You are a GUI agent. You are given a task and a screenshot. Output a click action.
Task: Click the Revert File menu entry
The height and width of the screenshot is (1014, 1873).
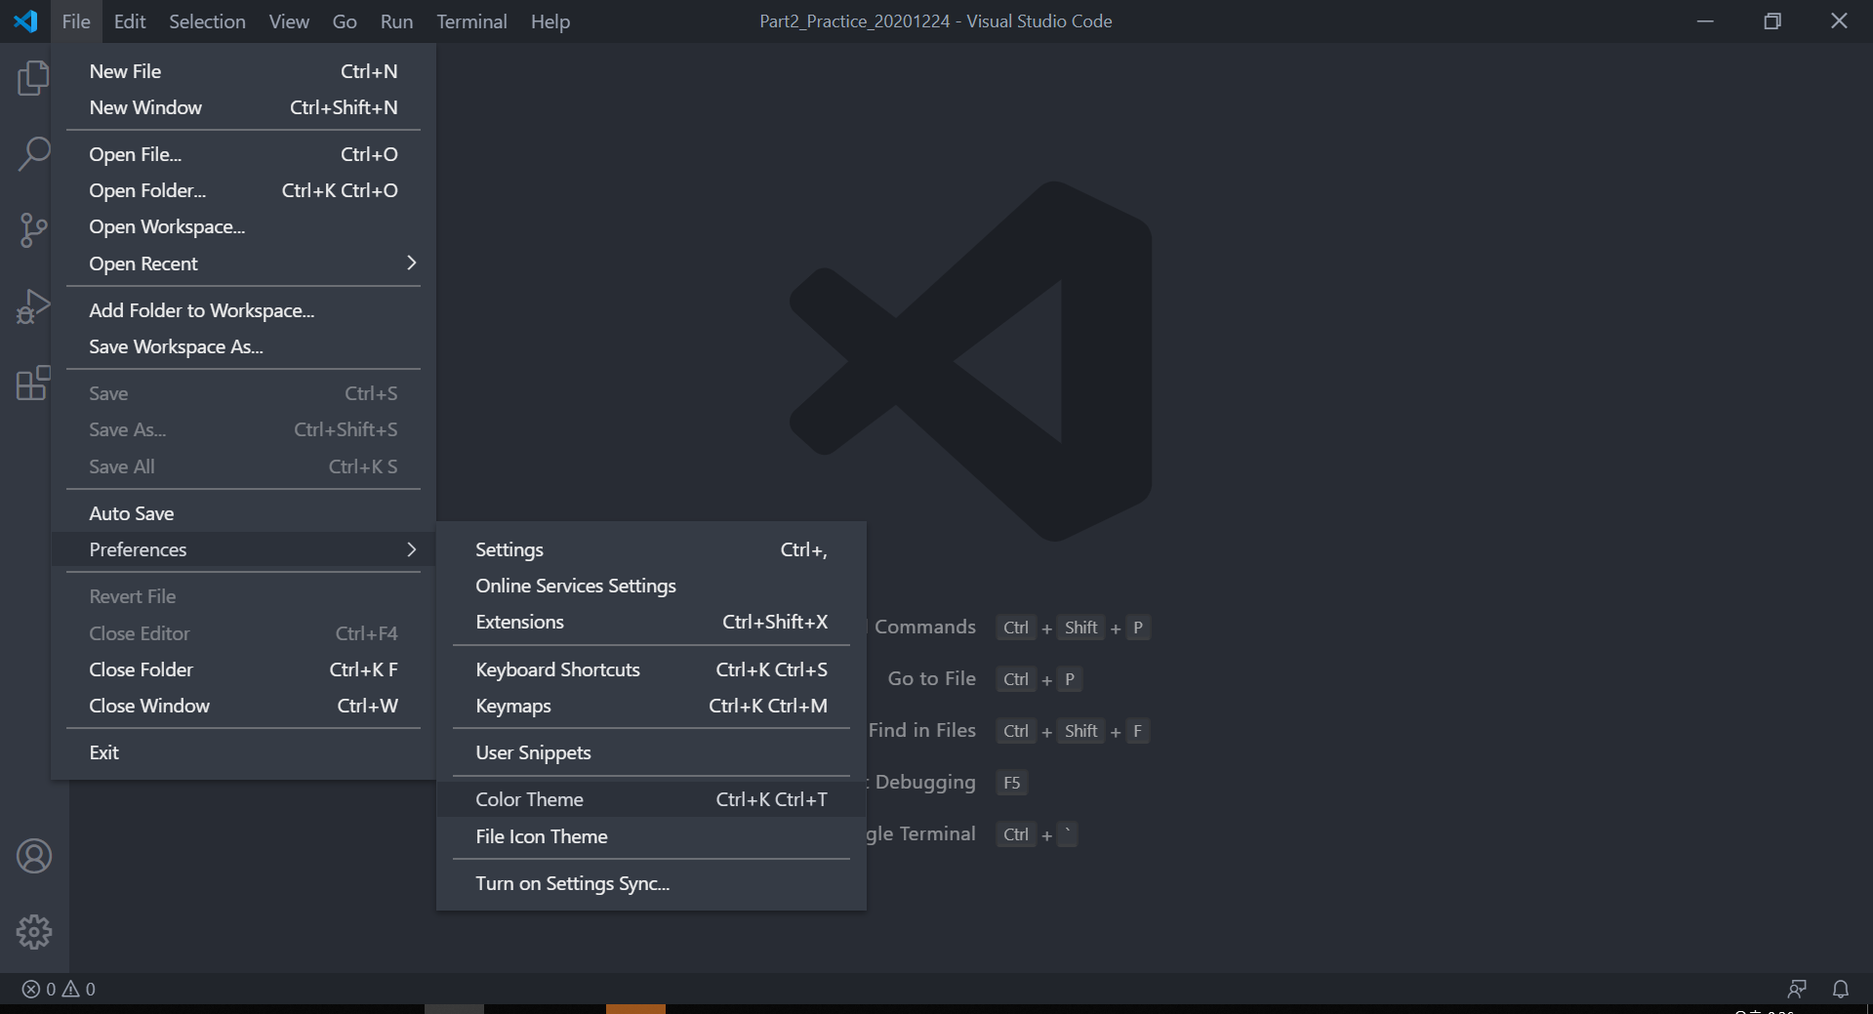(243, 596)
